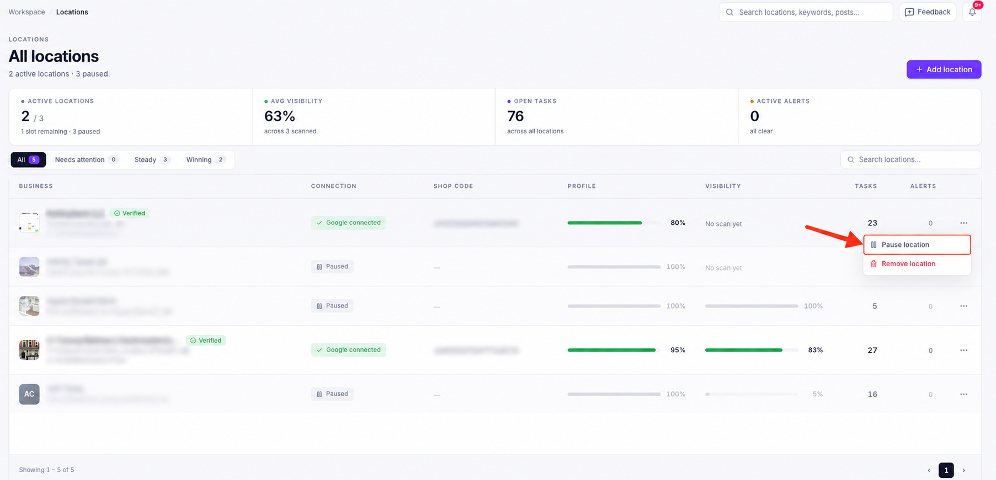Click the 83% visibility progress bar
This screenshot has height=480, width=996.
[x=752, y=350]
